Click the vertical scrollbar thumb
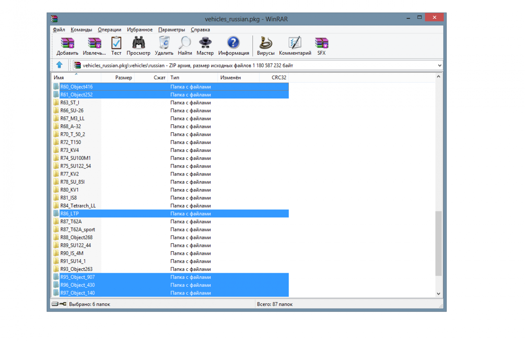525x341 pixels. click(439, 243)
